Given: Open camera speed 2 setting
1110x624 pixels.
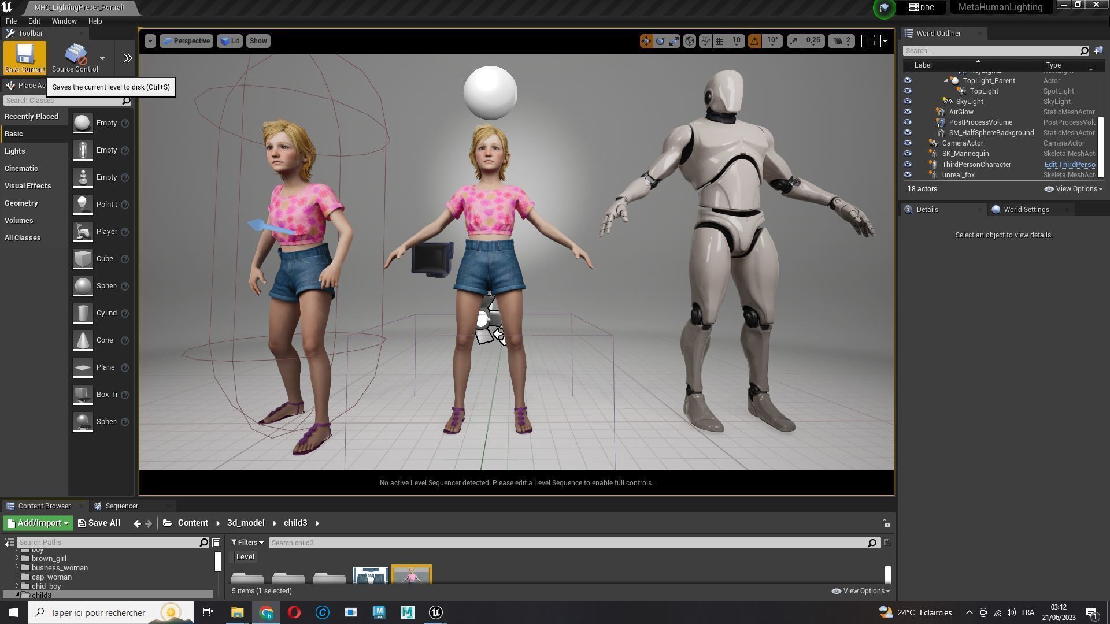Looking at the screenshot, I should click(x=842, y=41).
